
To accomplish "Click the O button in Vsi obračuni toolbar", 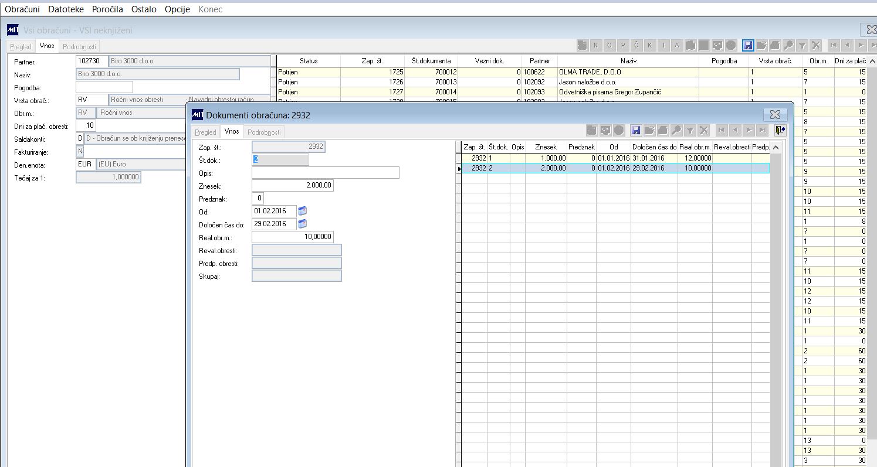I will (610, 45).
